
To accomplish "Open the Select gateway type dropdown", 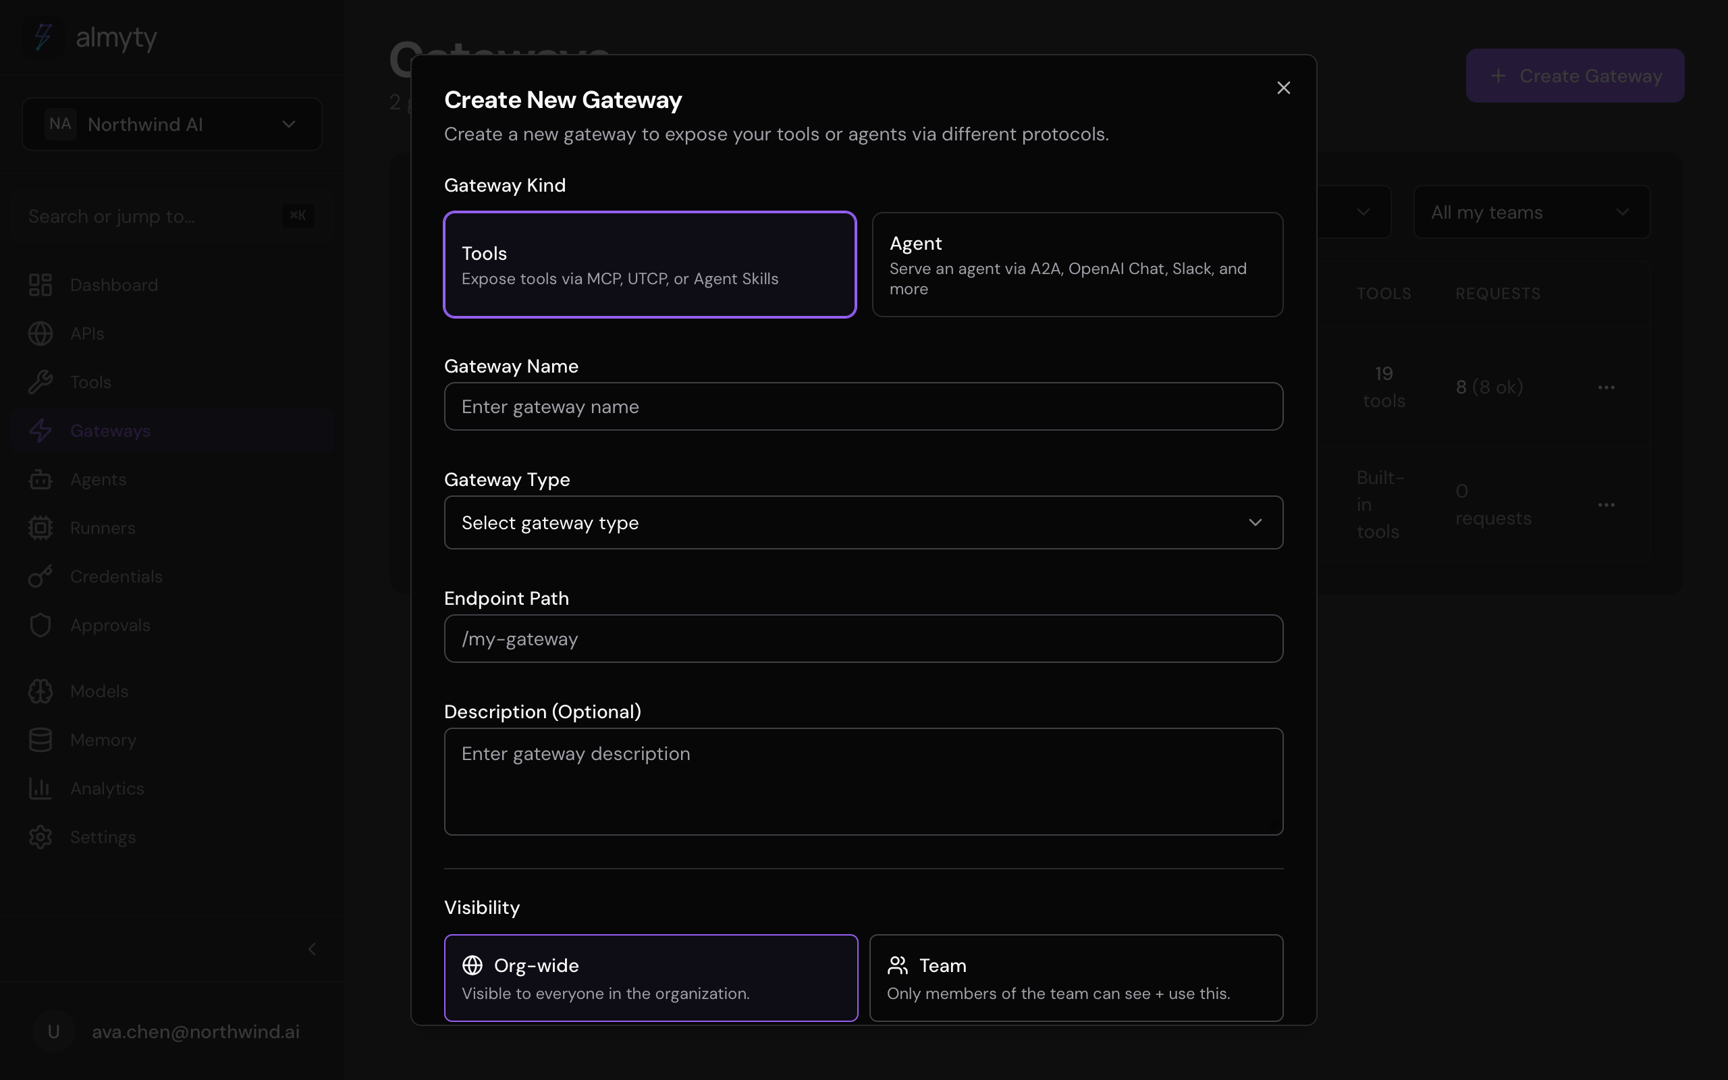I will (863, 523).
